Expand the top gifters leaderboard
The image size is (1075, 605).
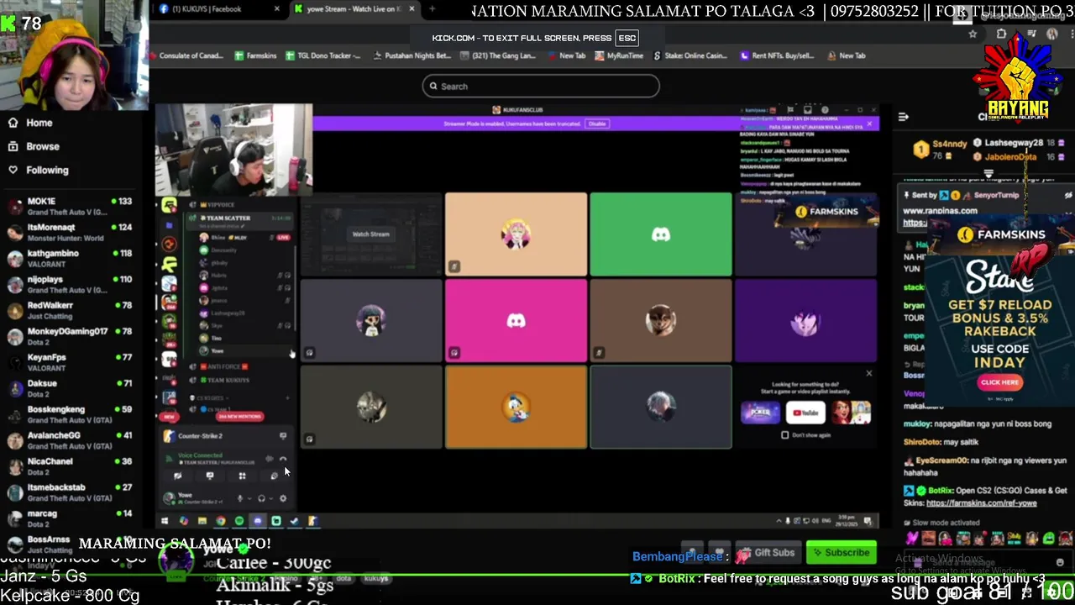pos(988,174)
